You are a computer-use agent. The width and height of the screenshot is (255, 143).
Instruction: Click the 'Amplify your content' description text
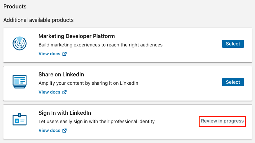point(88,83)
